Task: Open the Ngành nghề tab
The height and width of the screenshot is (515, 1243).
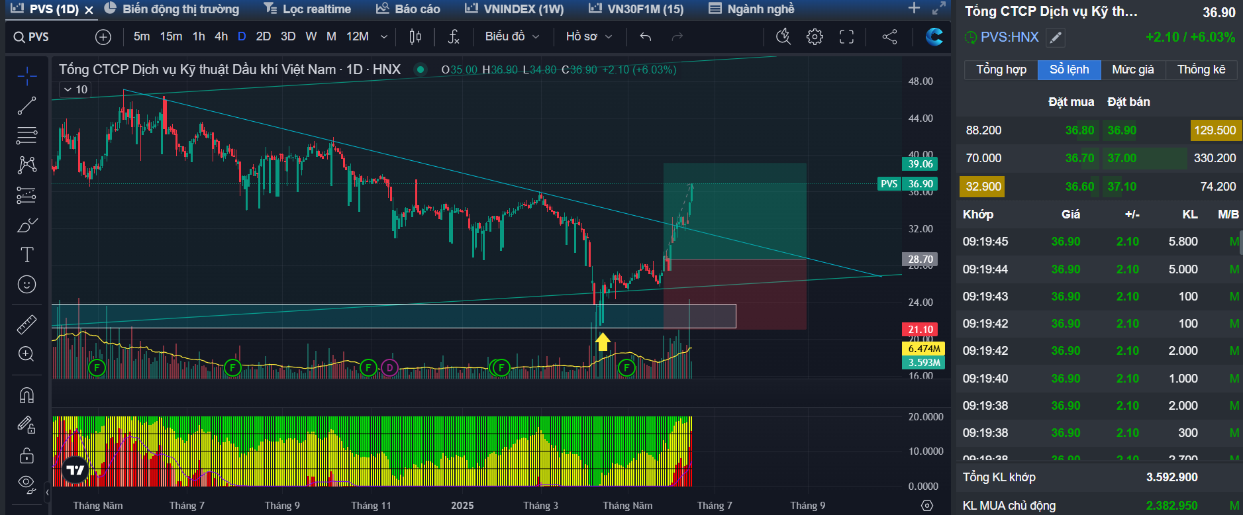Action: pos(751,9)
